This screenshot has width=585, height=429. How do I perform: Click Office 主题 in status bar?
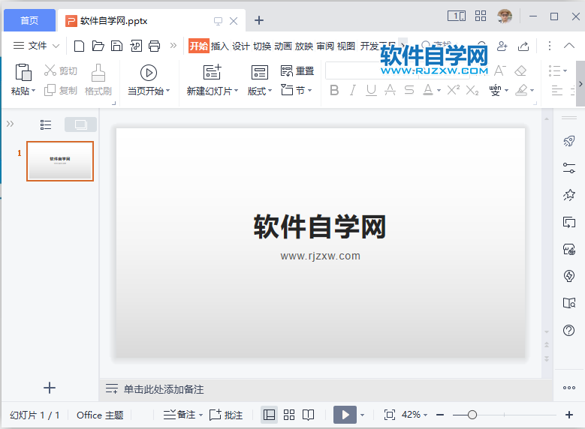point(100,415)
